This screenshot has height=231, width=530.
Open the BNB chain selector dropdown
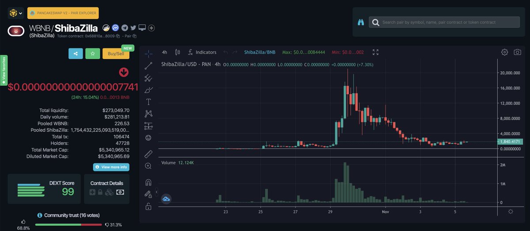tap(15, 13)
